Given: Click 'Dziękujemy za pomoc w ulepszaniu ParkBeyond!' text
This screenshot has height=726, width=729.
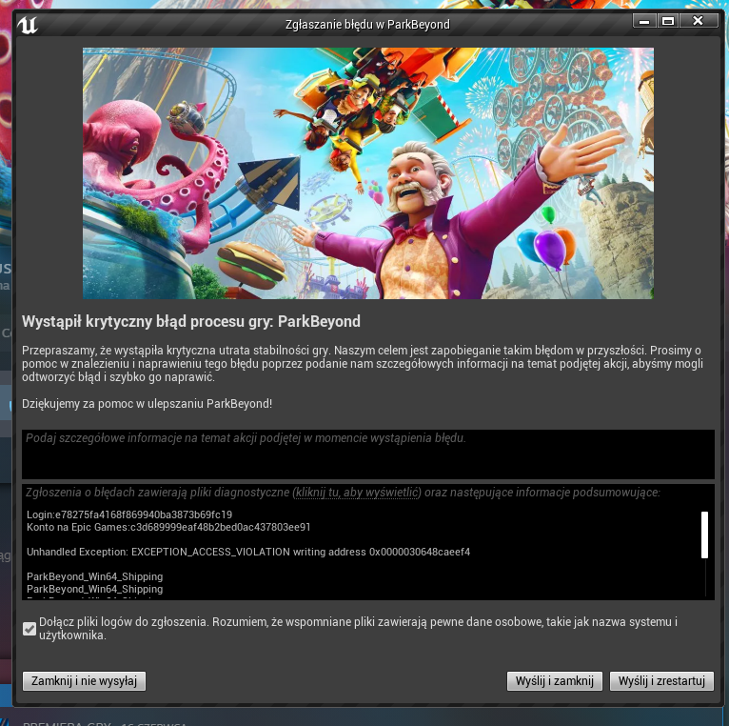Looking at the screenshot, I should [x=147, y=403].
